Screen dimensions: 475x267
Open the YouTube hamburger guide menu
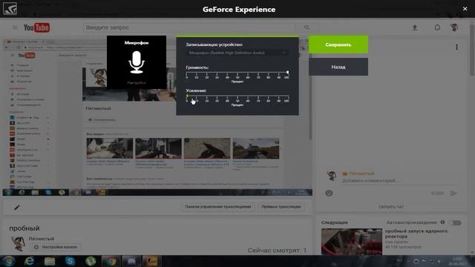[15, 27]
